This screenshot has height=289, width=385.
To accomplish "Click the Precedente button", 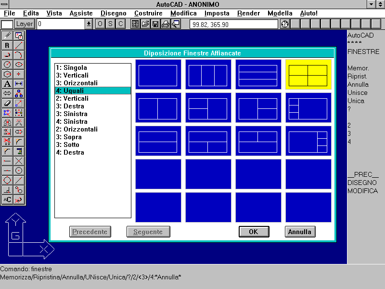I will (90, 232).
